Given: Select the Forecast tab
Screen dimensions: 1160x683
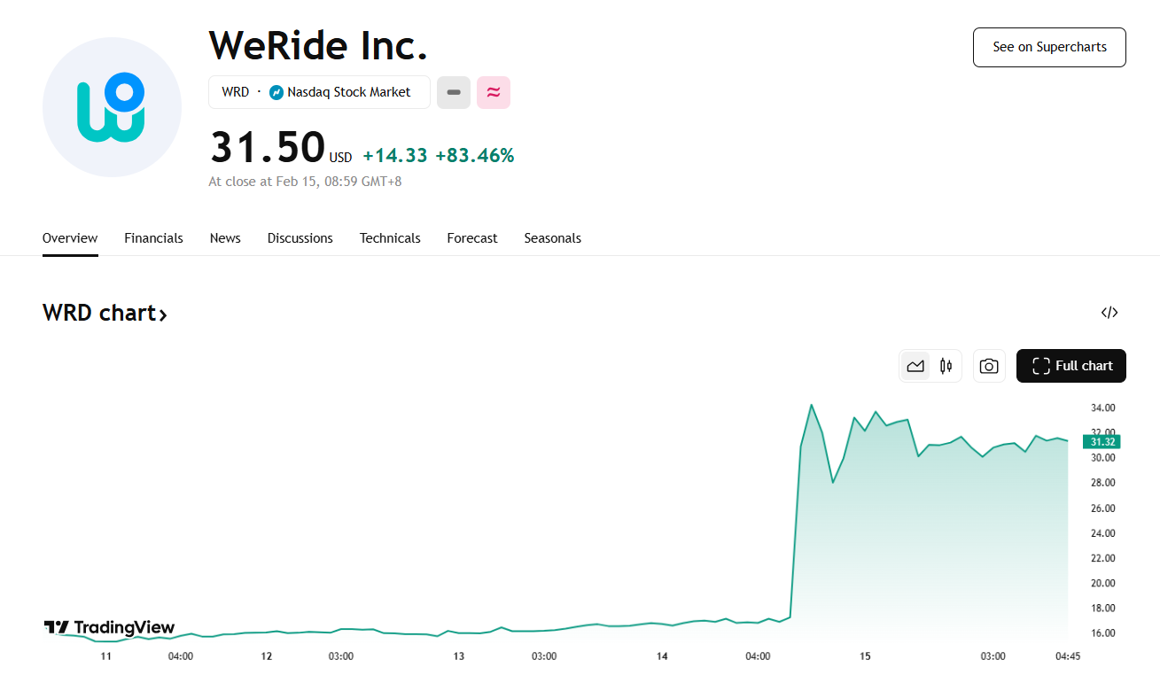Looking at the screenshot, I should click(472, 238).
